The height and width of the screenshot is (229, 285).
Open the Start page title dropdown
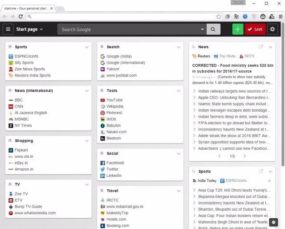tap(29, 29)
